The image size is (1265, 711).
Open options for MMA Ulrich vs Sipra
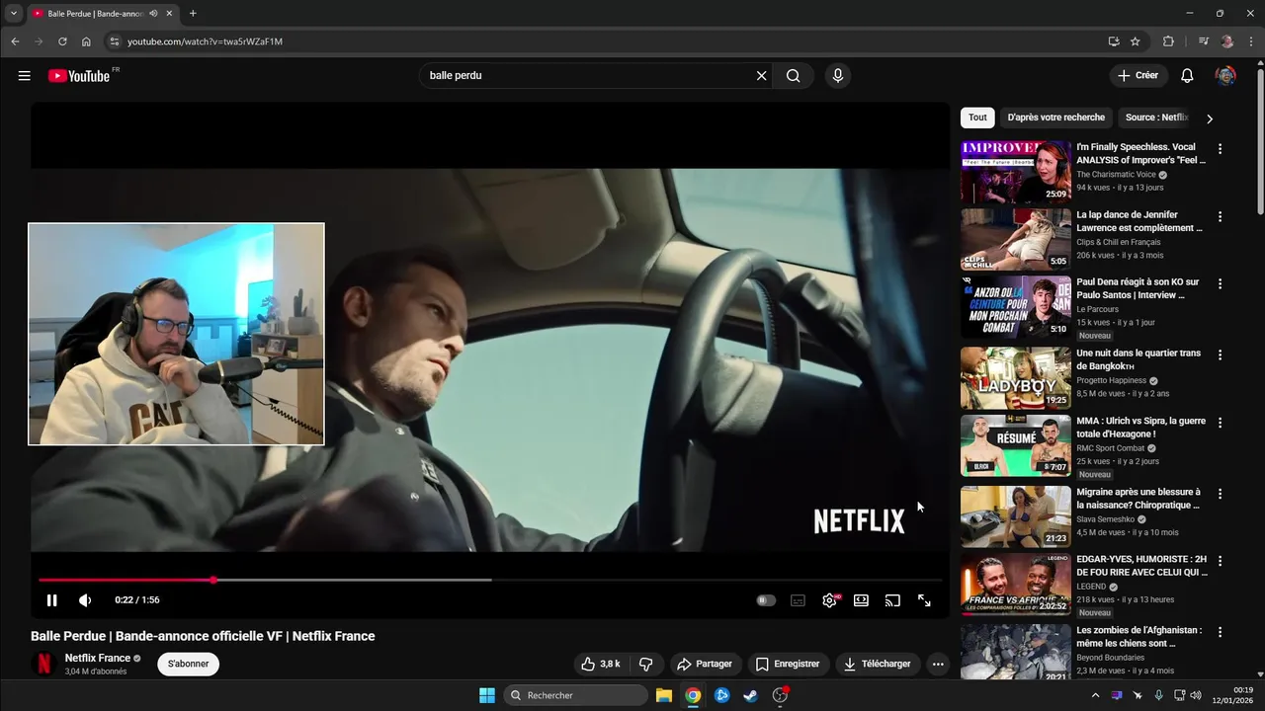coord(1220,422)
